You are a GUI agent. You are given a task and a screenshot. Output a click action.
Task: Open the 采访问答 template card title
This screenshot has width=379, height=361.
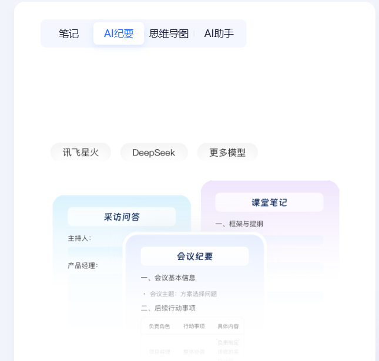(122, 217)
